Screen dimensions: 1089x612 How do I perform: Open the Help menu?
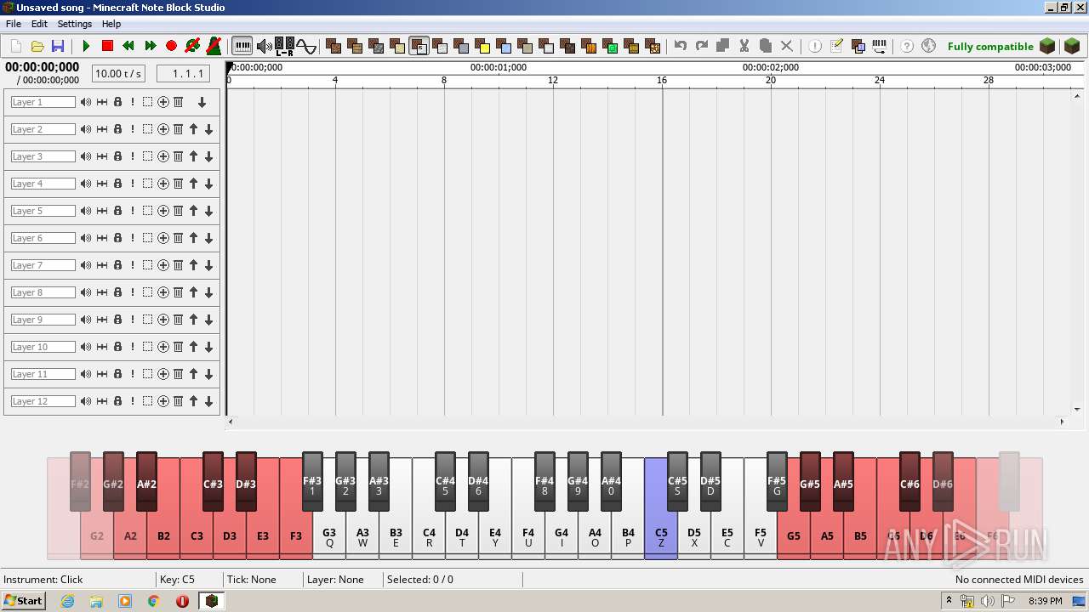(111, 24)
